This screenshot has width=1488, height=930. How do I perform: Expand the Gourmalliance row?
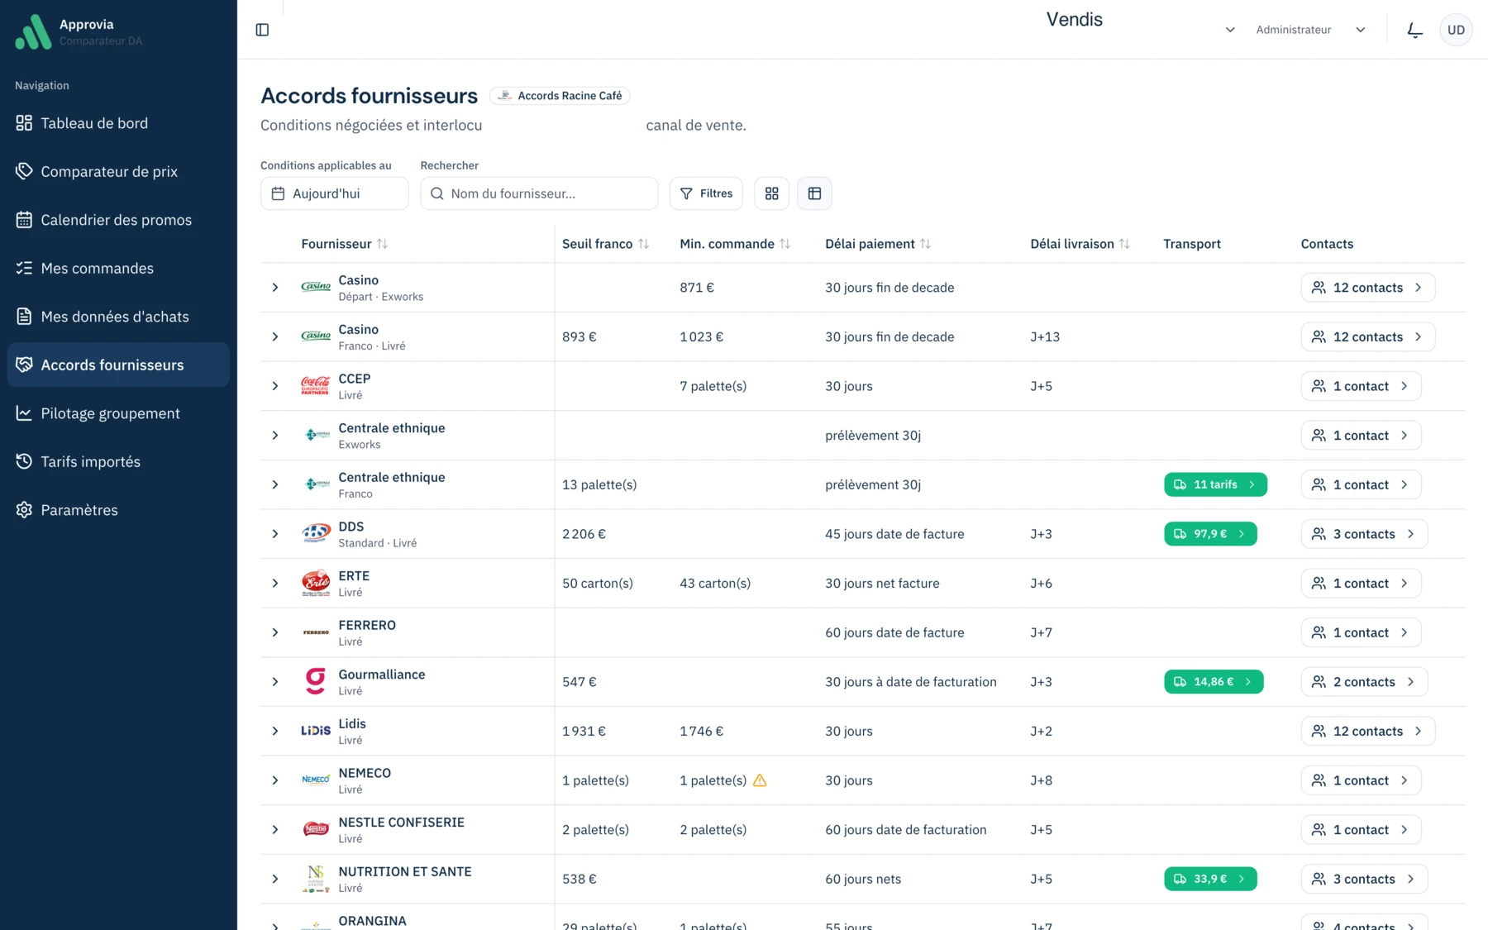coord(275,682)
